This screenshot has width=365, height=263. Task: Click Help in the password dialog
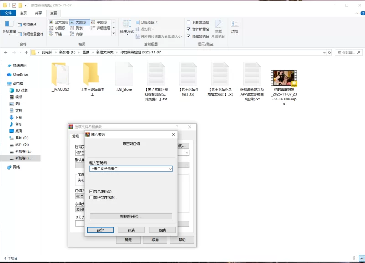point(162,230)
